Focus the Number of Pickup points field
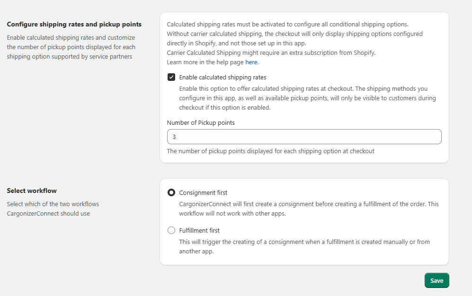This screenshot has height=296, width=472. point(304,137)
